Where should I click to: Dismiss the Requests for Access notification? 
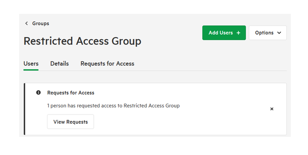pyautogui.click(x=272, y=109)
